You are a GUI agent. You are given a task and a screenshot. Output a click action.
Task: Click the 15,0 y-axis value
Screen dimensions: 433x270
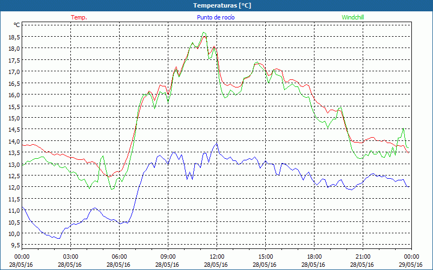click(x=15, y=118)
